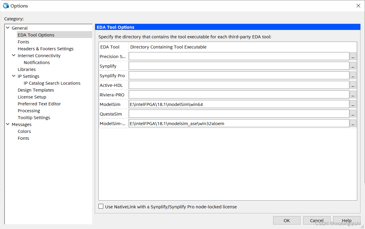The width and height of the screenshot is (365, 229).
Task: Click the Quartus icon in the Options title bar
Action: [x=6, y=6]
